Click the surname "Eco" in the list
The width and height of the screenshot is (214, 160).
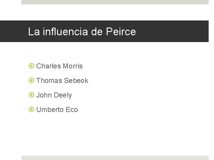[72, 110]
